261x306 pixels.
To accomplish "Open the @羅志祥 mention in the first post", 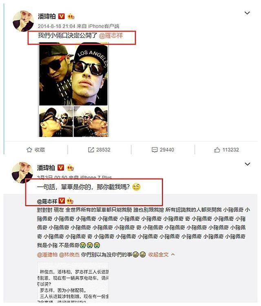I will point(111,36).
